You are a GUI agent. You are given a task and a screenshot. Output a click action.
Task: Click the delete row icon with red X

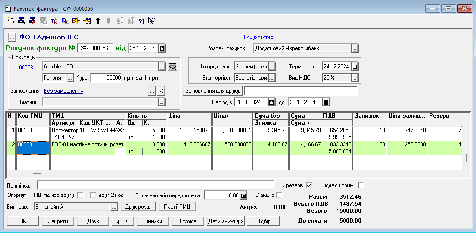click(32, 21)
